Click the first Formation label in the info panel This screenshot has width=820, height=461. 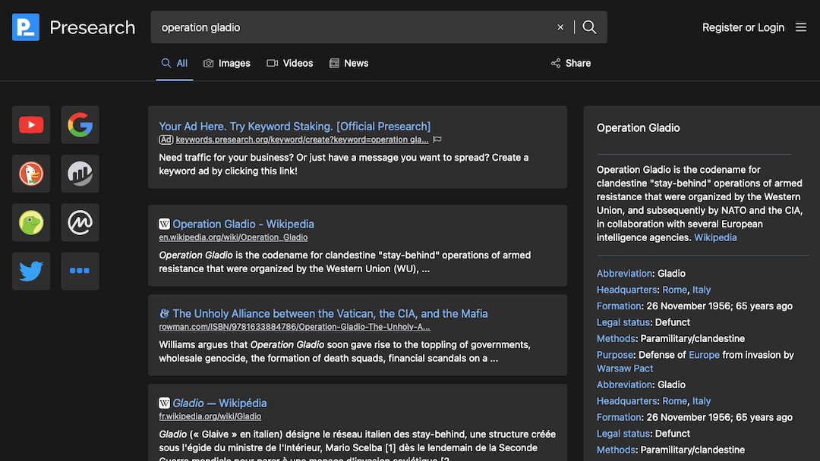point(619,306)
